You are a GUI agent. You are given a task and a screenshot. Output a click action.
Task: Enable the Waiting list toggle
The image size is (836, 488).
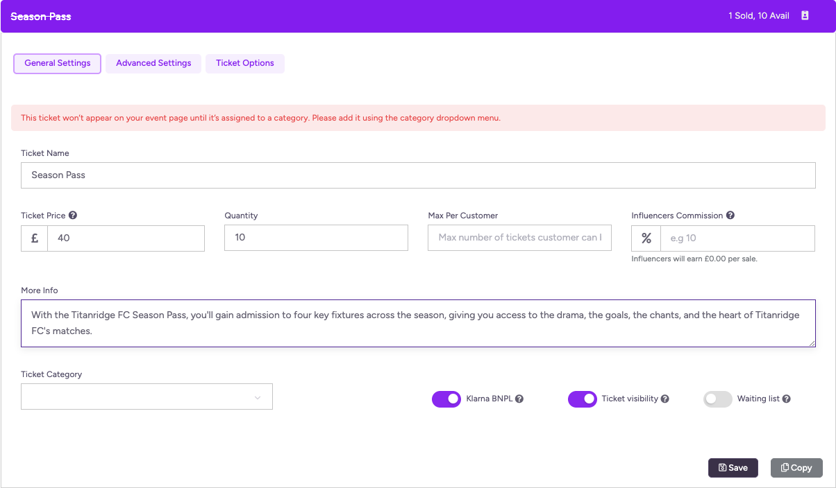[718, 399]
